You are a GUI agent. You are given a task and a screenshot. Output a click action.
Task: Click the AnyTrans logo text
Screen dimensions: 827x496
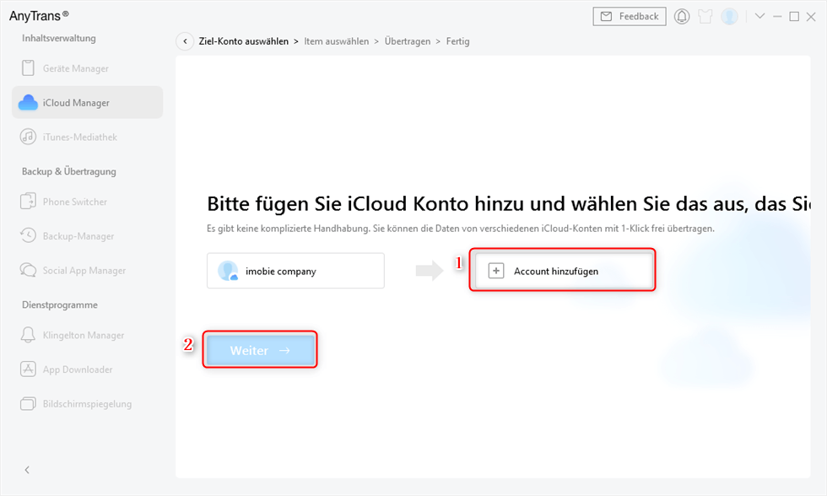[39, 16]
